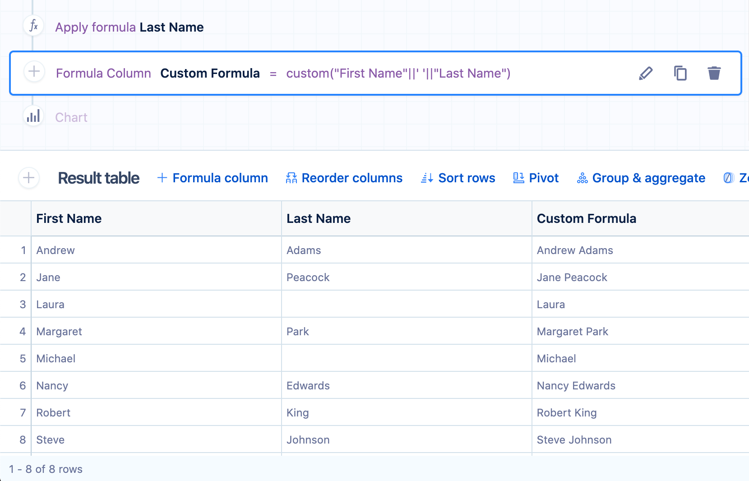Click the fx icon beside Apply formula
Screen dimensions: 749x481
click(x=33, y=26)
